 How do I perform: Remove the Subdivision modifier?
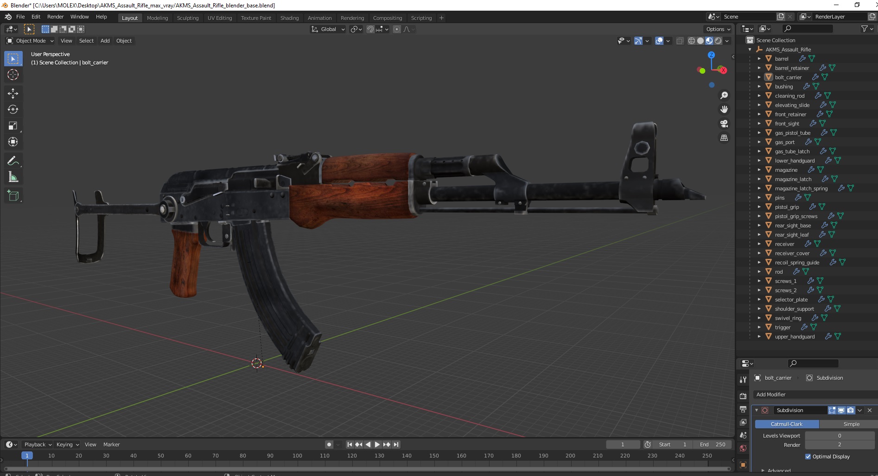[870, 410]
